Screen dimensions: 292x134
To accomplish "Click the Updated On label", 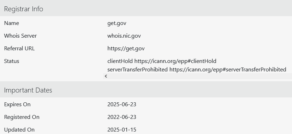I will tap(19, 130).
